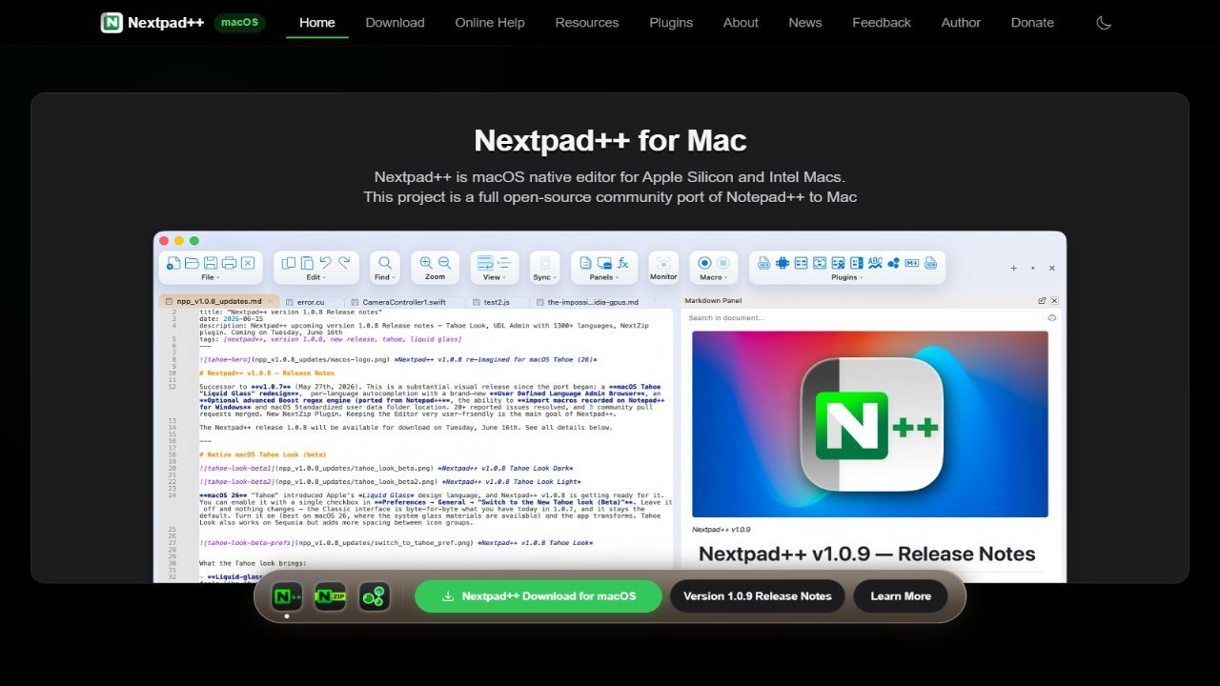Viewport: 1220px width, 686px height.
Task: Click the Nextpad++ N++ logo preview image
Action: pos(870,424)
